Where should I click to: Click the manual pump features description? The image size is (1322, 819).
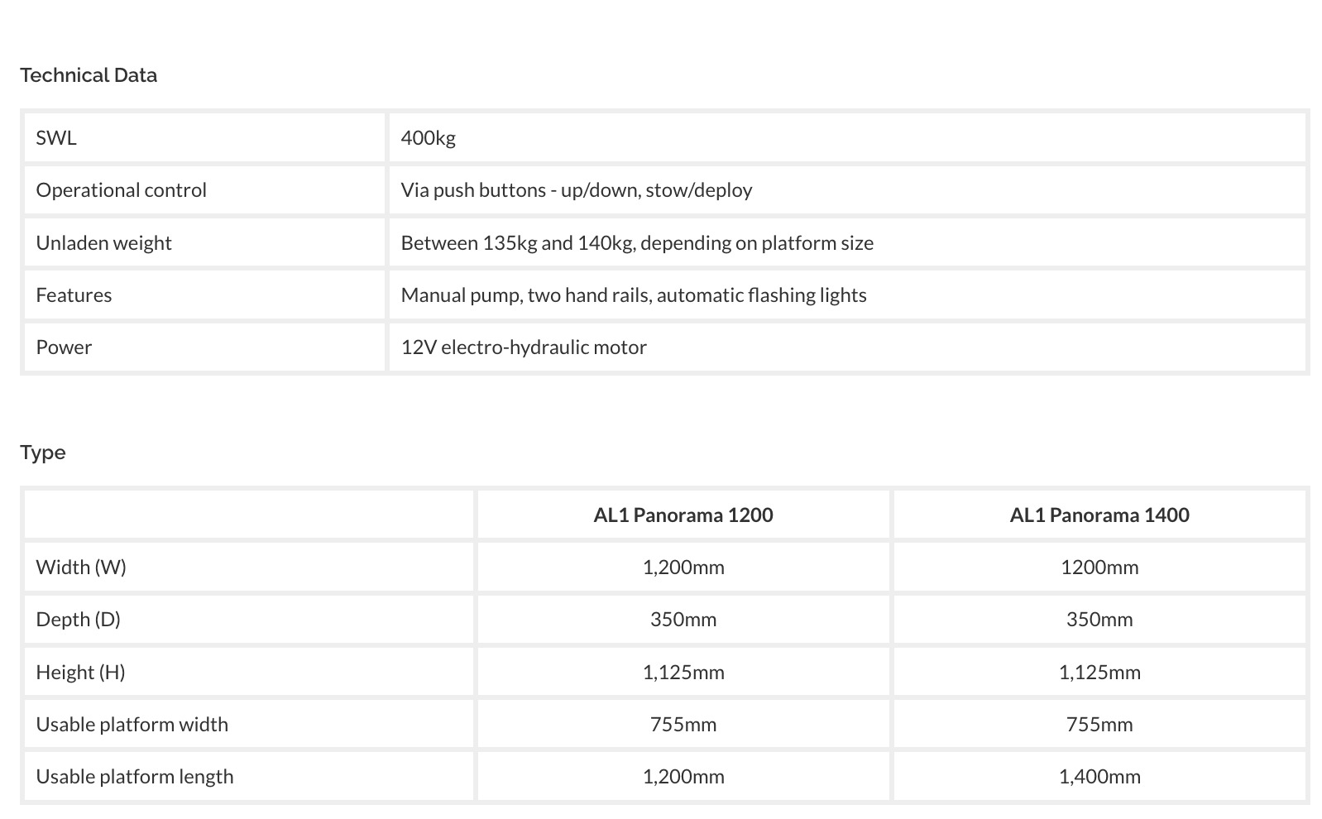click(633, 295)
